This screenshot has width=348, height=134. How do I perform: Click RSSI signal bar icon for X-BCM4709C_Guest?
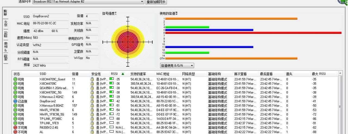coord(111,79)
